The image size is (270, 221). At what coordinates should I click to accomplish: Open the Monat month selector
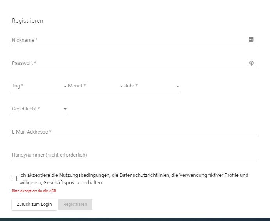pos(96,86)
